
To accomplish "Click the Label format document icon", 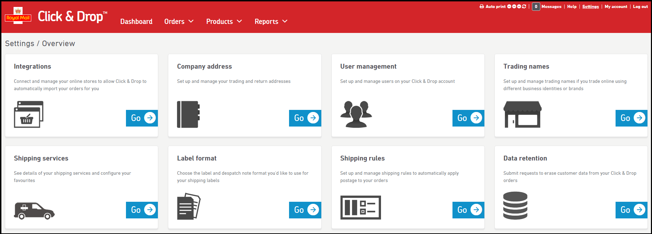I will [x=188, y=206].
